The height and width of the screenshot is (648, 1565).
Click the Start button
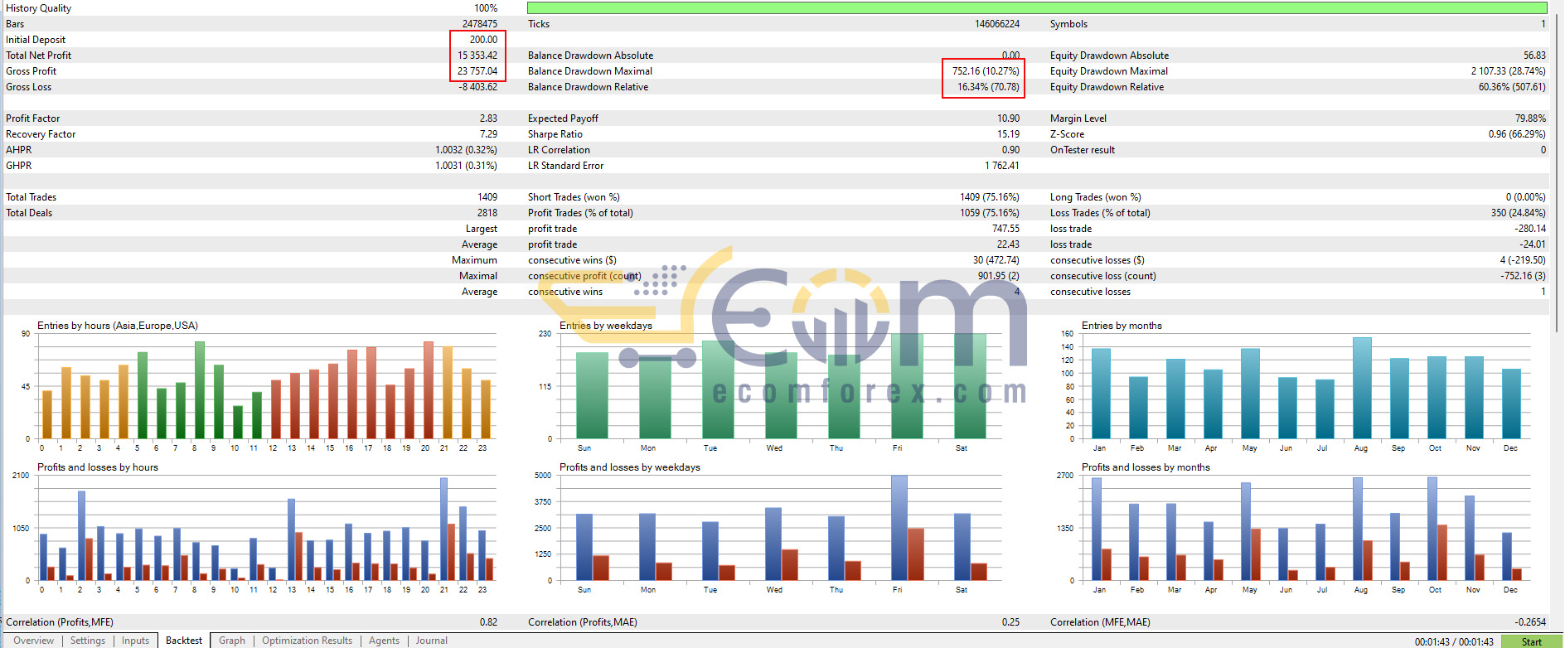pyautogui.click(x=1531, y=641)
